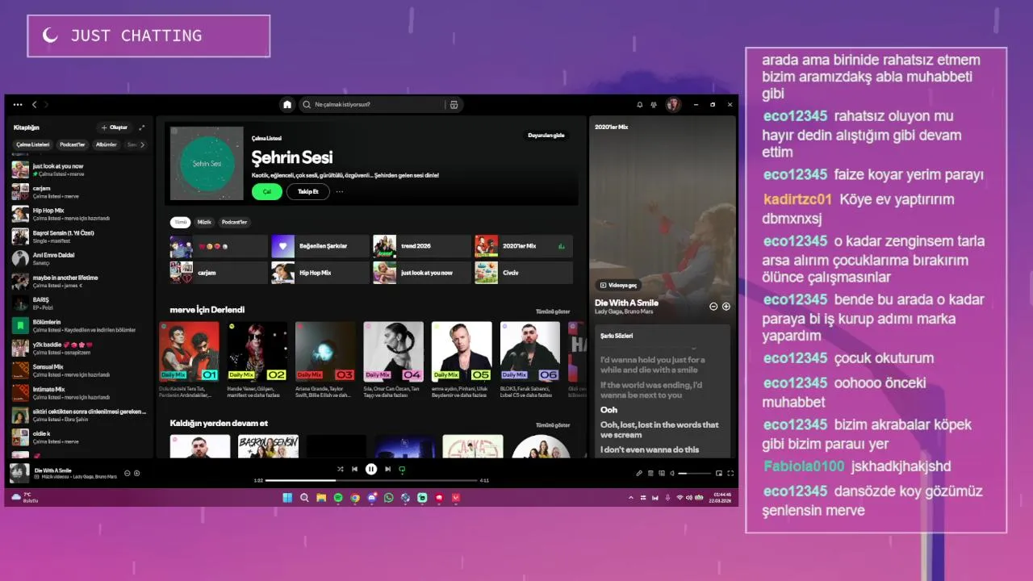Skip to the next track

[387, 469]
